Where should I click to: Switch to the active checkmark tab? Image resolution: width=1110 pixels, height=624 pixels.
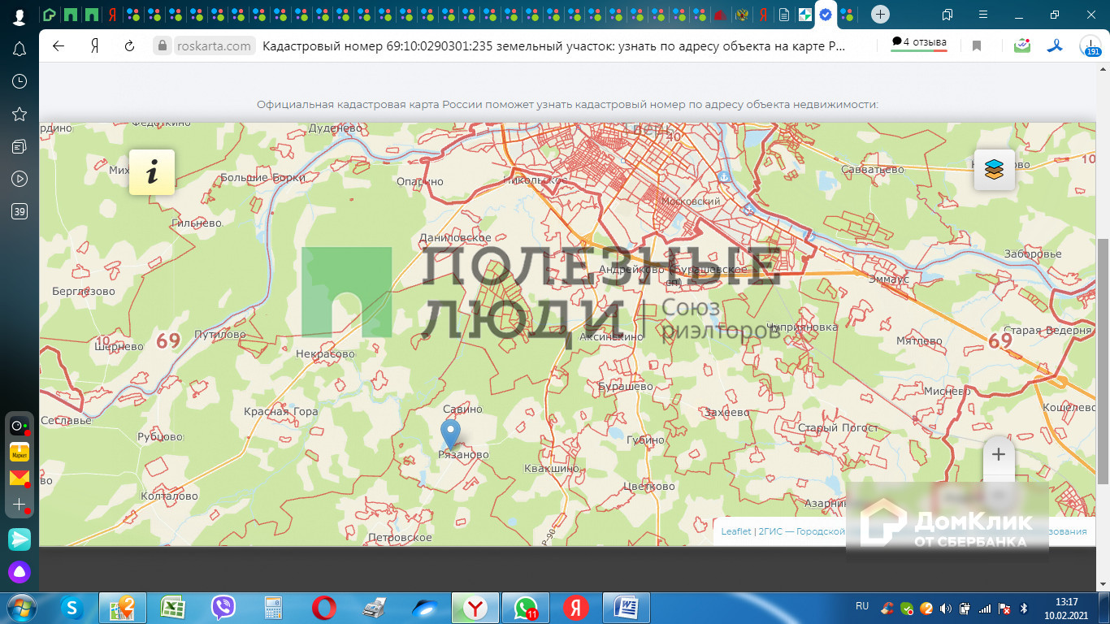(x=826, y=15)
